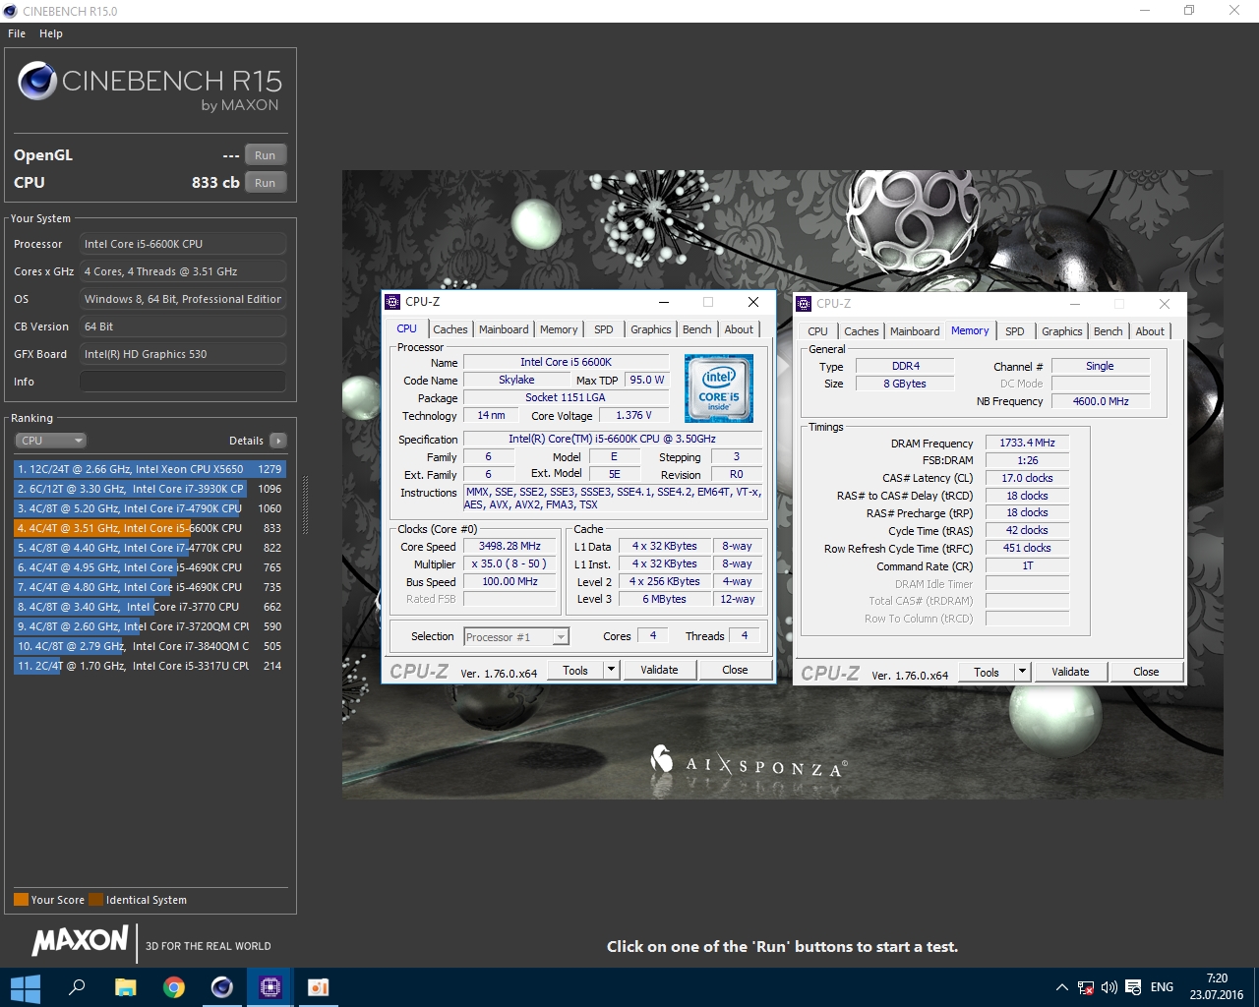Select ranking row i7-4770K CPU
1259x1007 pixels.
[x=150, y=548]
